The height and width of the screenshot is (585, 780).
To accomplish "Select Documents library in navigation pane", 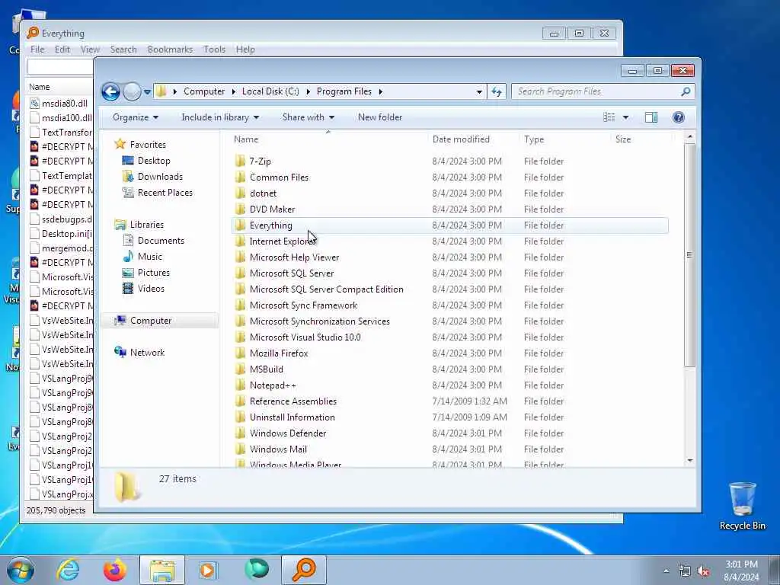I will tap(161, 241).
